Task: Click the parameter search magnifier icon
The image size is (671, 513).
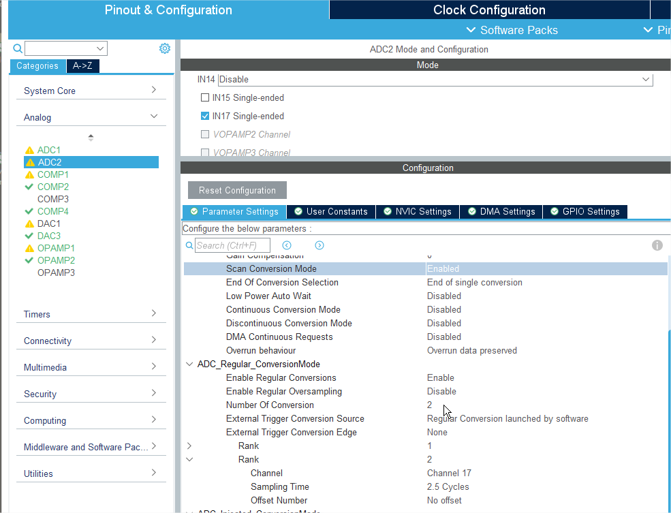Action: tap(189, 245)
